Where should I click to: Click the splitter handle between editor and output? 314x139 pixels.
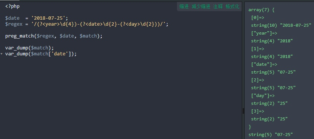(243, 111)
